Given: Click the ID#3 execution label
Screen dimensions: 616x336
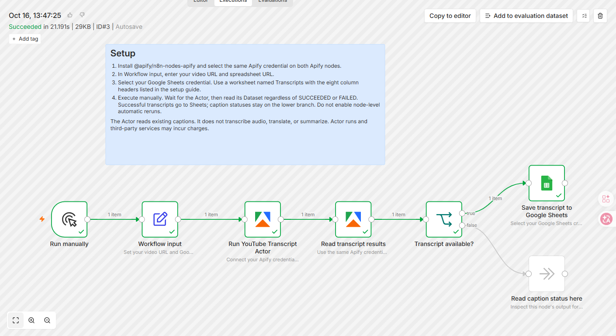Looking at the screenshot, I should 103,27.
